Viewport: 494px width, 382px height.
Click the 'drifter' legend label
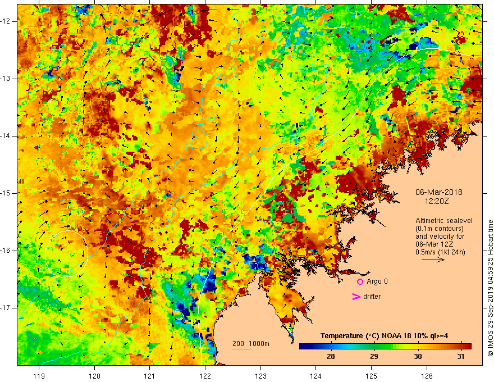[372, 297]
